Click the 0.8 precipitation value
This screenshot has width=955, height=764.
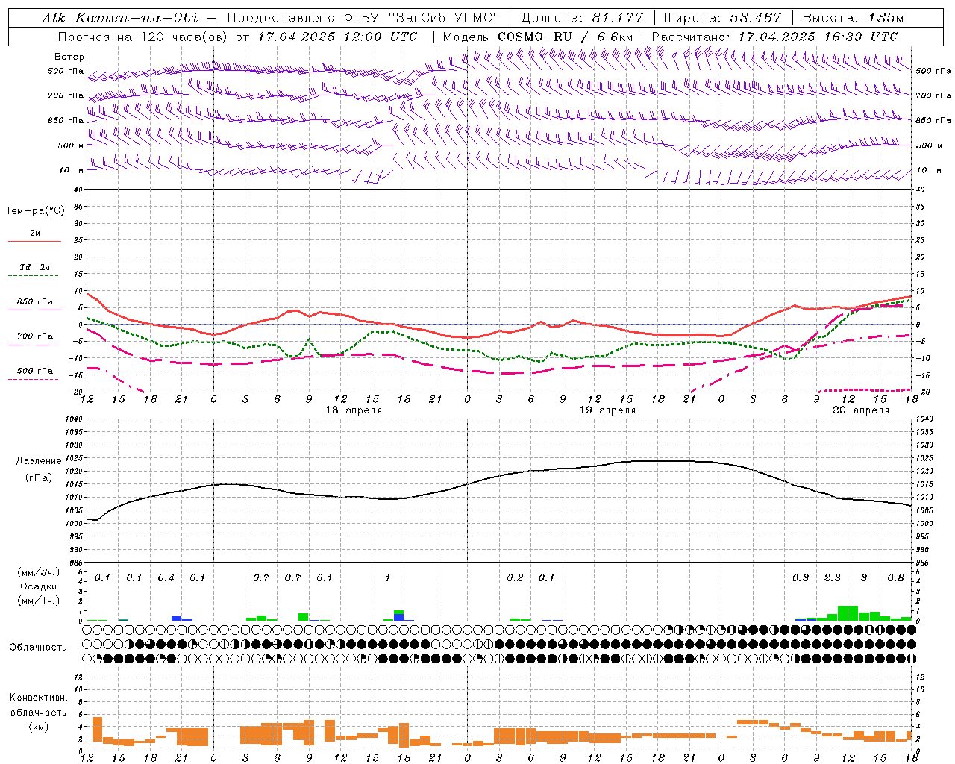tap(896, 578)
